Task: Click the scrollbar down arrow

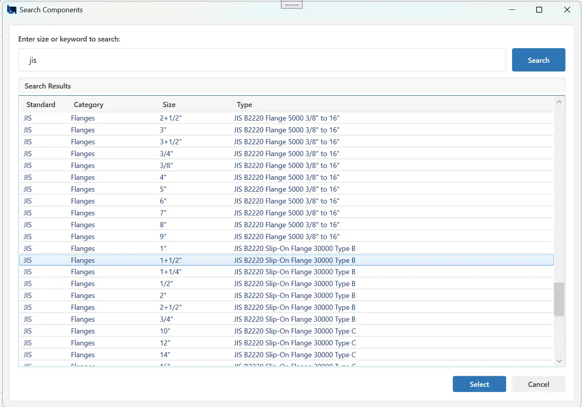Action: 559,361
